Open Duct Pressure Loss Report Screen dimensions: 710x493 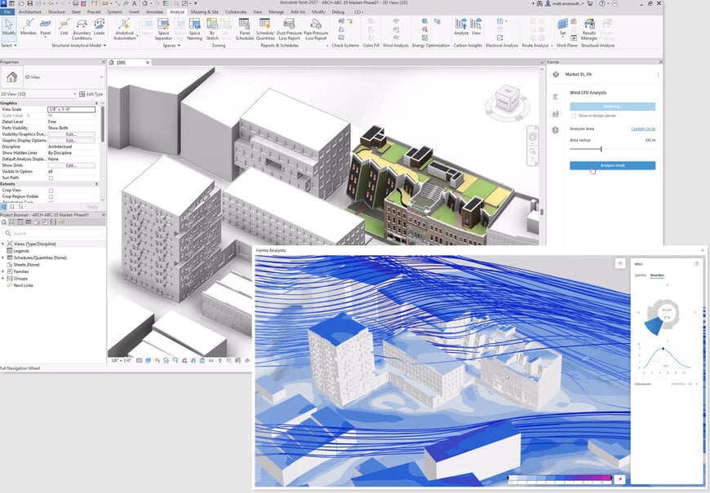[x=289, y=29]
